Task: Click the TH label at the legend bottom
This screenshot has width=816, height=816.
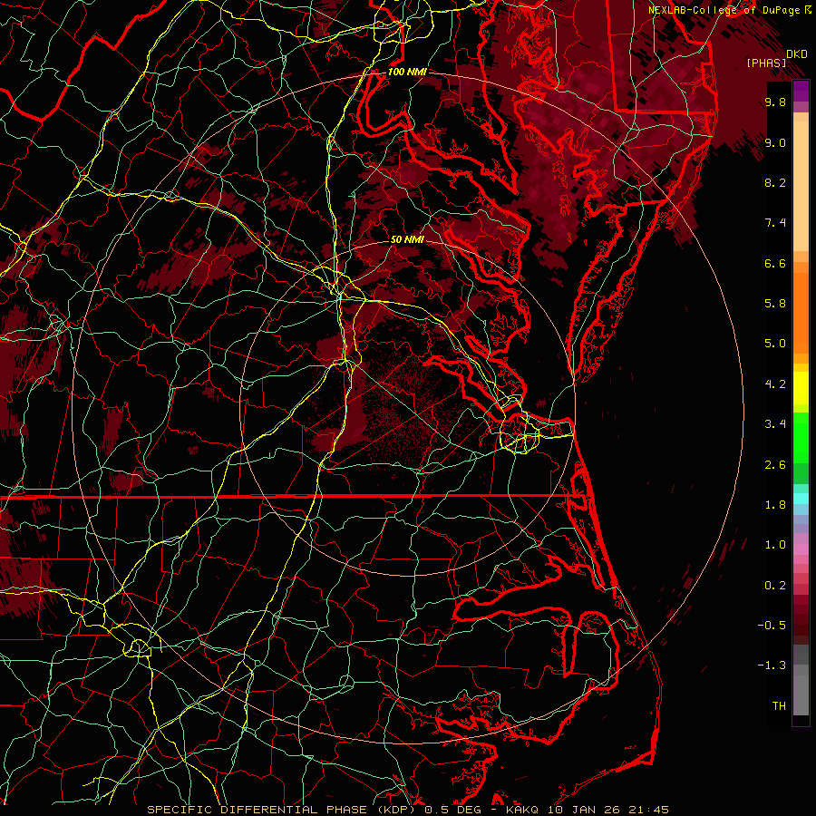Action: (x=779, y=706)
